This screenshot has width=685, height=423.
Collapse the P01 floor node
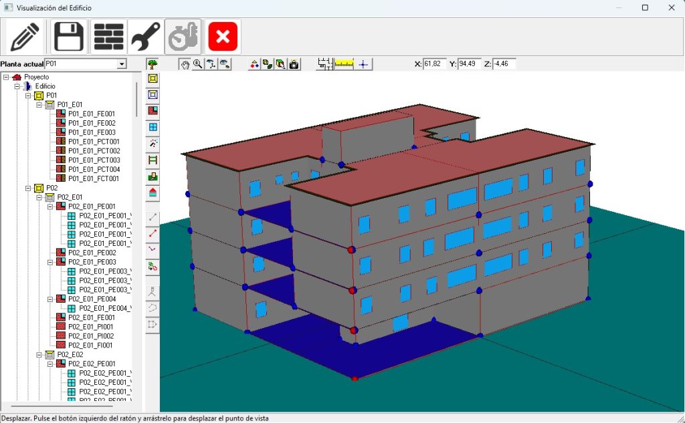tap(28, 96)
